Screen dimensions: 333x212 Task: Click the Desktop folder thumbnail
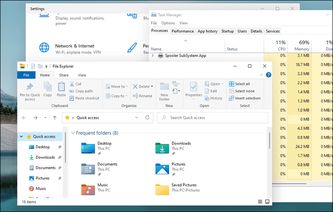88,148
